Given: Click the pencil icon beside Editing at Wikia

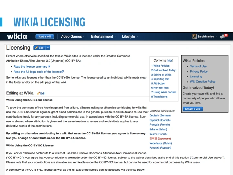Looking at the screenshot, I should click(38, 93).
